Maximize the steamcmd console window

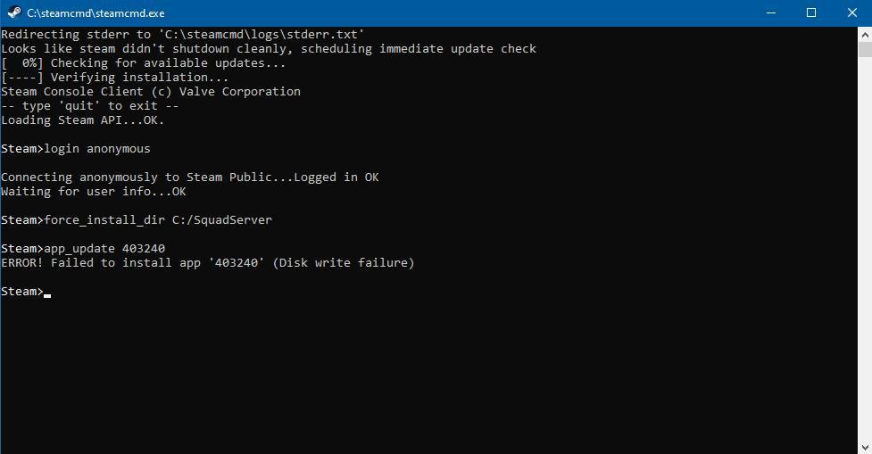811,12
